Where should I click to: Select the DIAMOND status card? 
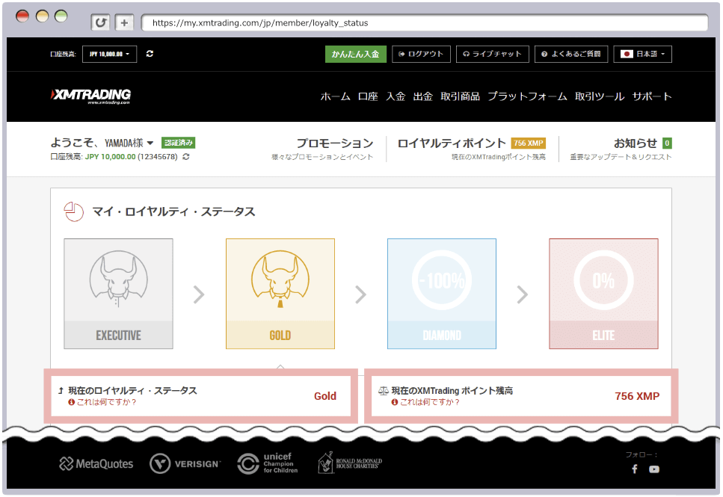[442, 294]
